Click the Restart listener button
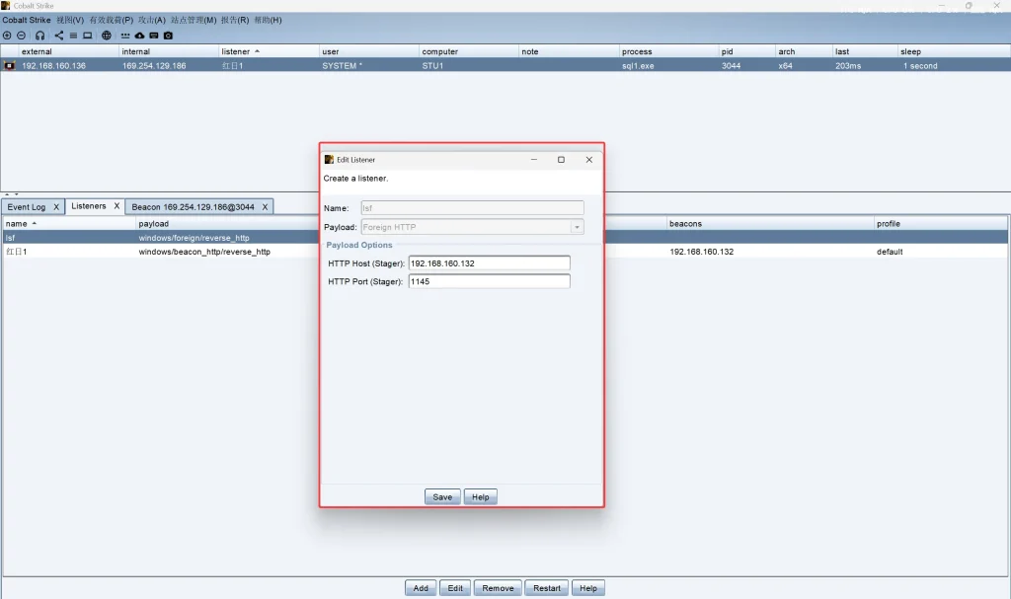The image size is (1011, 599). pos(547,588)
